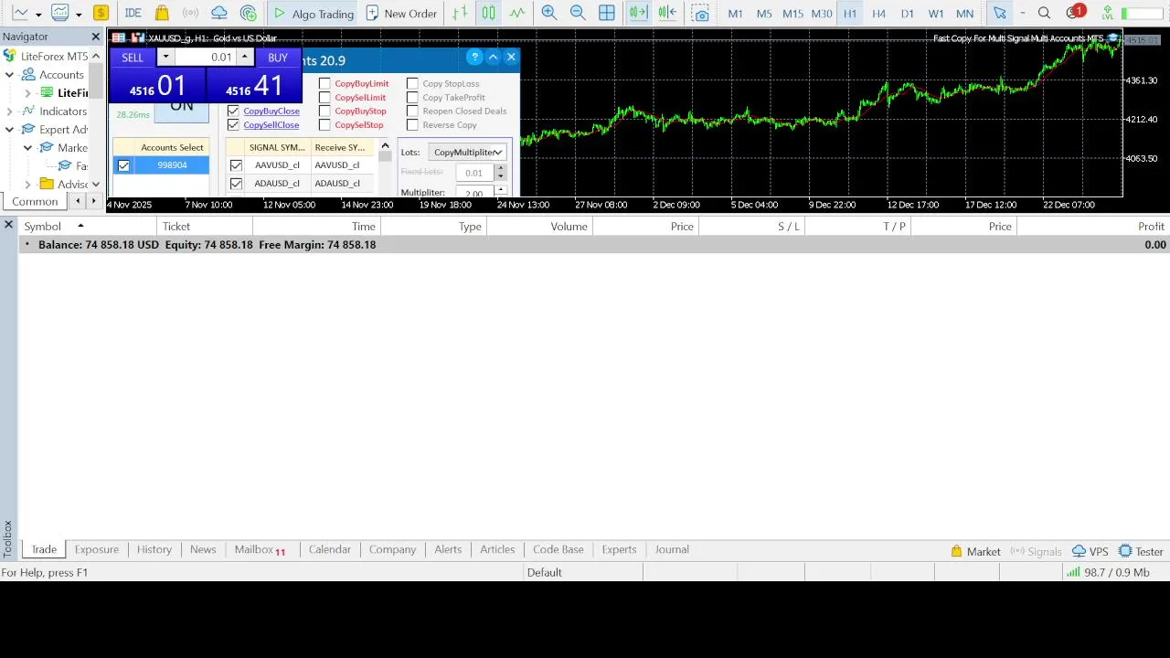Screen dimensions: 1170x658
Task: Uncheck the AAVUSD_cl symbol checkbox
Action: point(236,165)
